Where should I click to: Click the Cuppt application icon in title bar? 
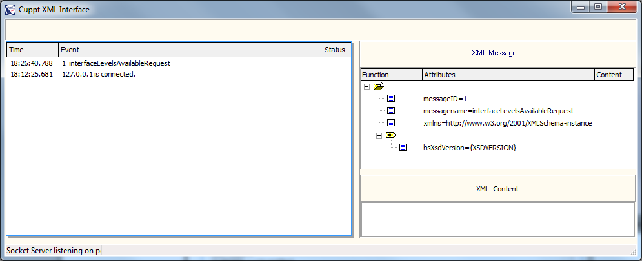tap(11, 10)
